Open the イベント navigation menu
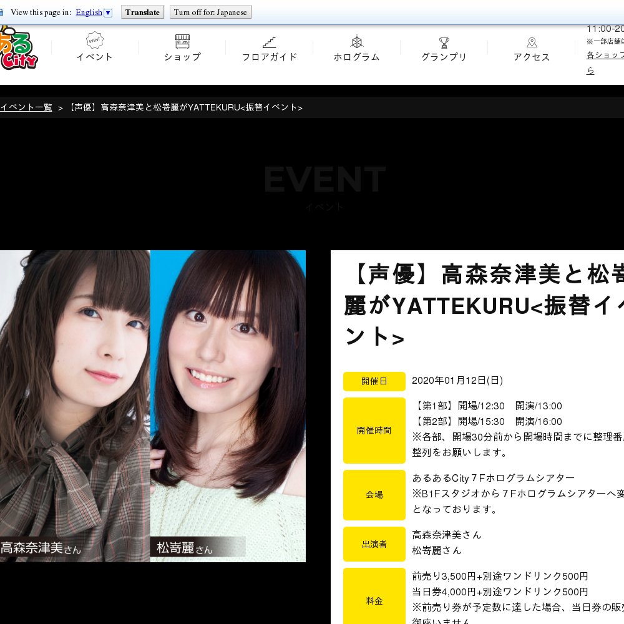 coord(95,47)
